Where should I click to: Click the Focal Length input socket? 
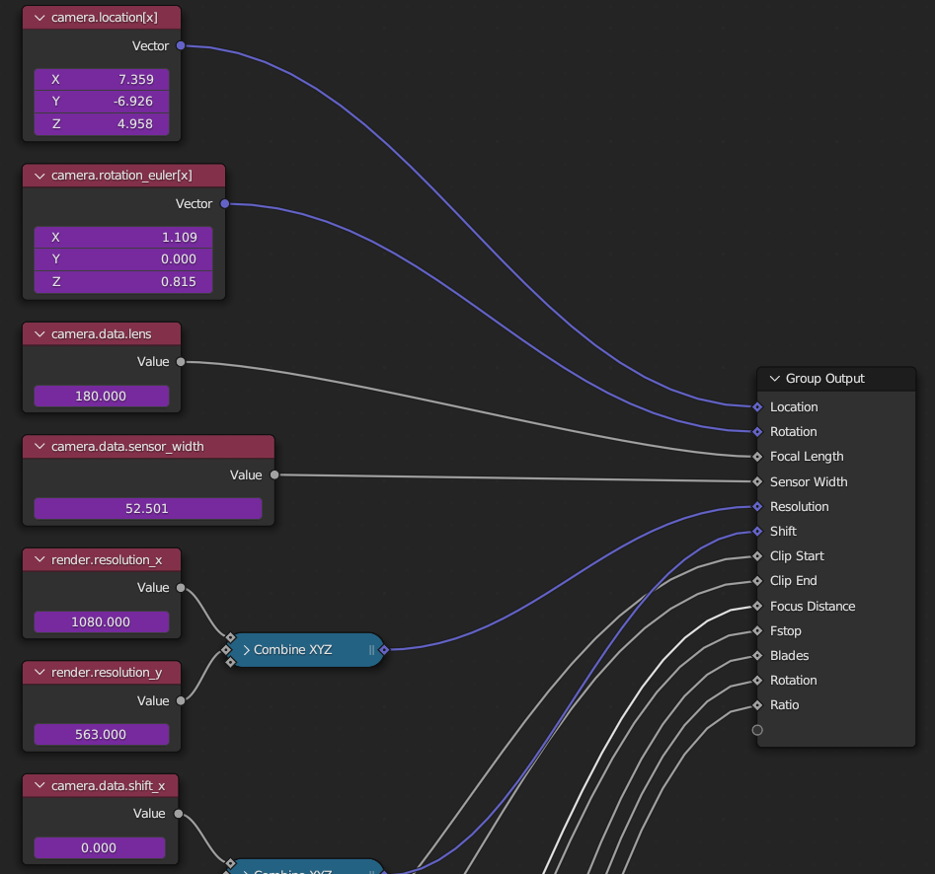pyautogui.click(x=757, y=457)
